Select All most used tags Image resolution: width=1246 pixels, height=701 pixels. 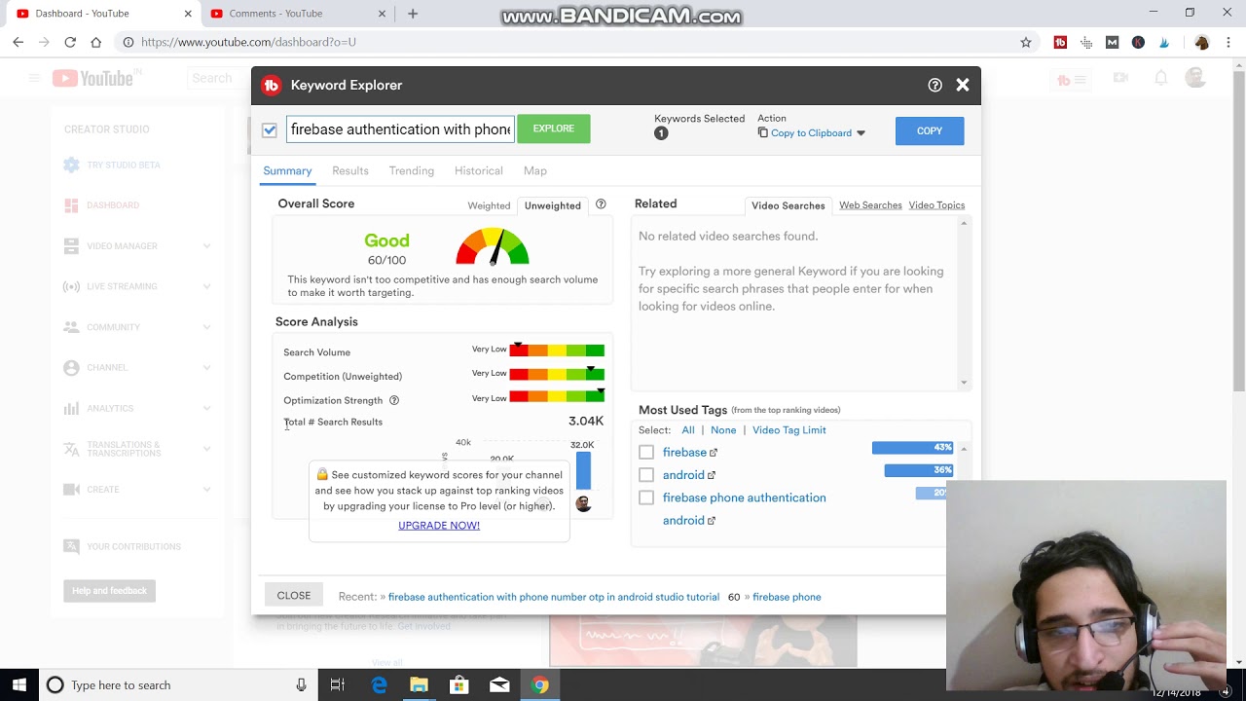[688, 430]
